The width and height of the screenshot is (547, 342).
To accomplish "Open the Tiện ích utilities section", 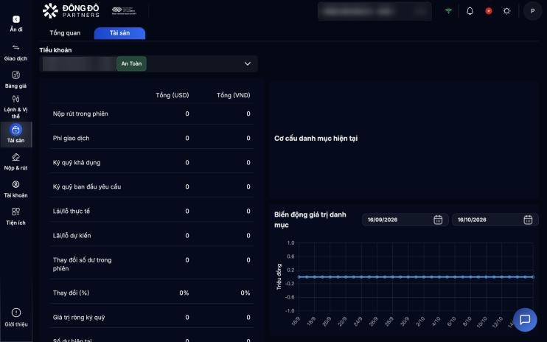I will click(x=15, y=217).
